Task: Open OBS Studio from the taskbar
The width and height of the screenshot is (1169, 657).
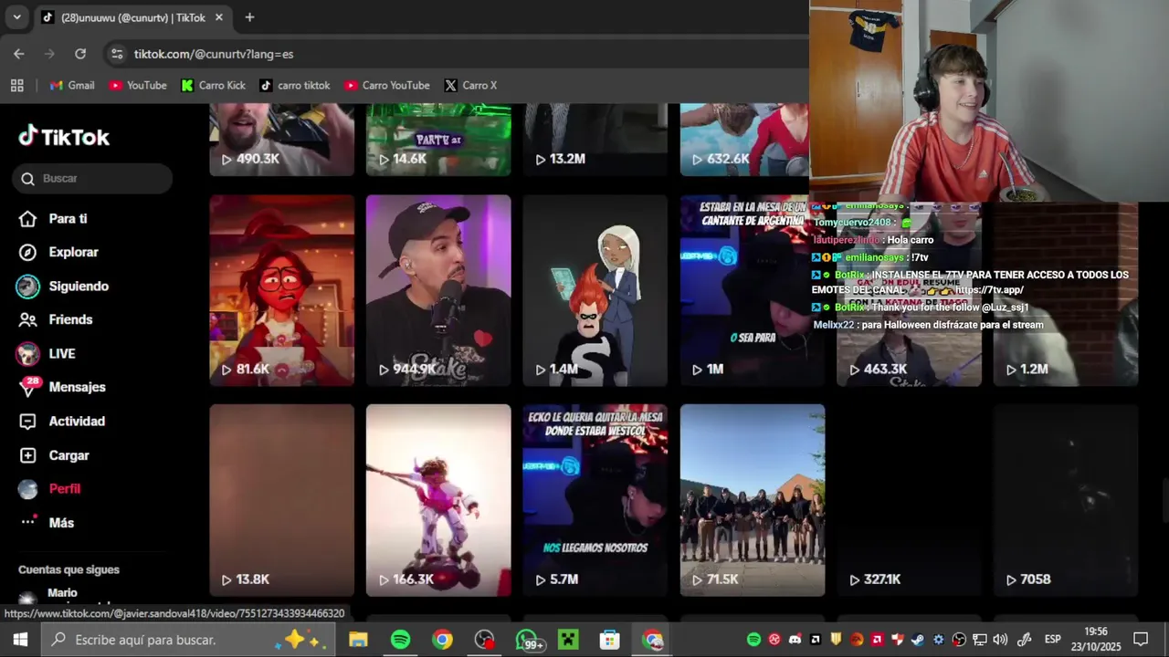Action: (x=484, y=640)
